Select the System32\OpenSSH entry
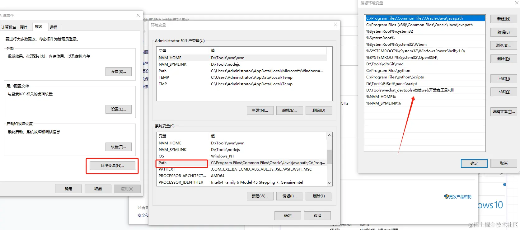The height and width of the screenshot is (230, 520). pos(425,58)
